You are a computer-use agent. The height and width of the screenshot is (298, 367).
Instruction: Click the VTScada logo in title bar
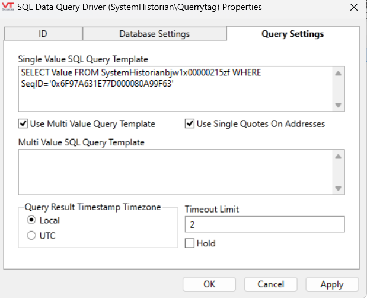[8, 7]
